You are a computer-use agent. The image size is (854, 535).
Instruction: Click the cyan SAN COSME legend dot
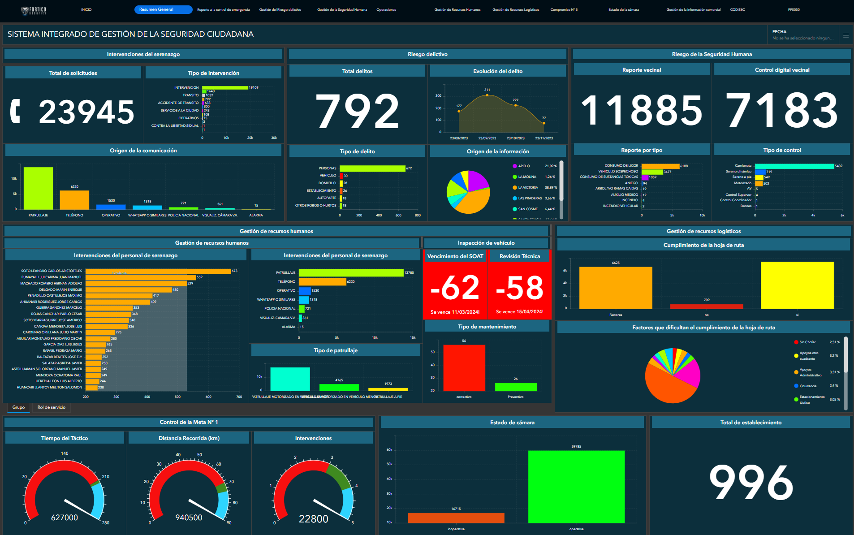(x=515, y=209)
